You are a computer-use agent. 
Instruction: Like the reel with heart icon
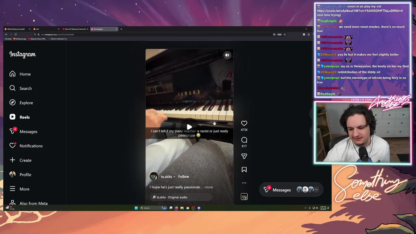point(244,123)
